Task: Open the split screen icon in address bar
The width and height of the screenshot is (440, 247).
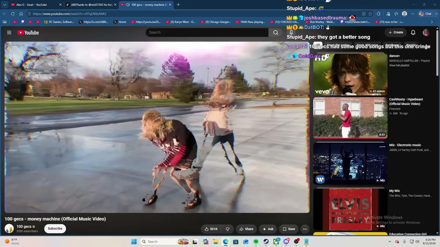Action: click(364, 14)
